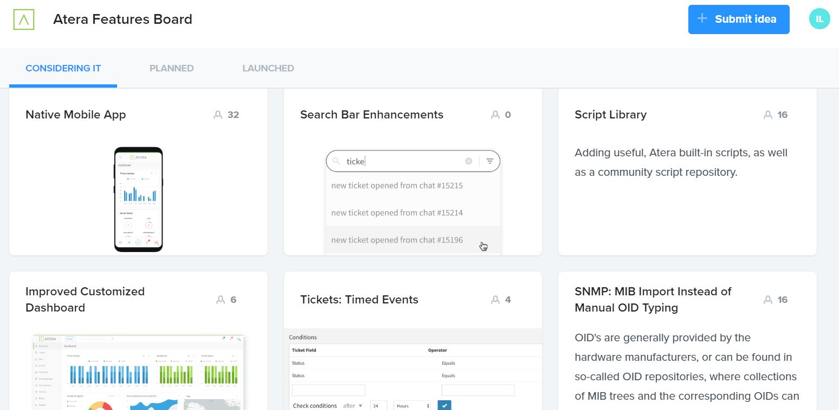Image resolution: width=839 pixels, height=410 pixels.
Task: Click the Script Library description text
Action: click(x=681, y=162)
